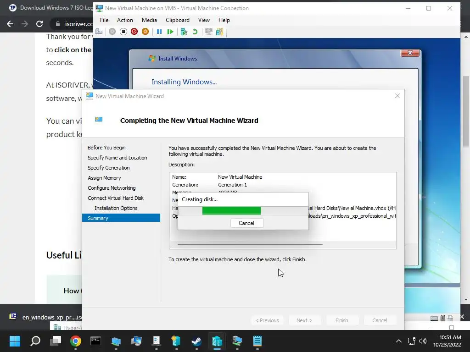Screen dimensions: 470x352
Task: Select the Specify Name and Location step
Action: [117, 158]
